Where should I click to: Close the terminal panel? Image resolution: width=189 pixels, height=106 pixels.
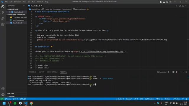click(186, 72)
